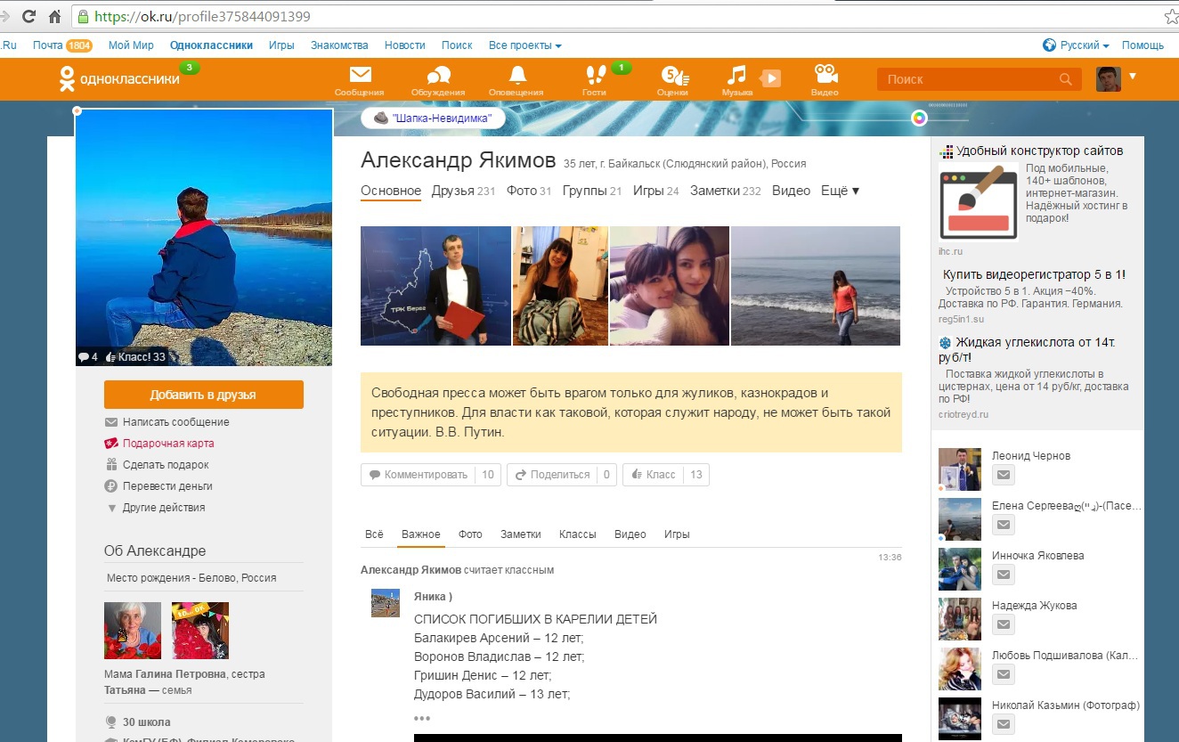Click Купить видеорегистратор 5 в 1 ad
The width and height of the screenshot is (1179, 742).
coord(1034,275)
